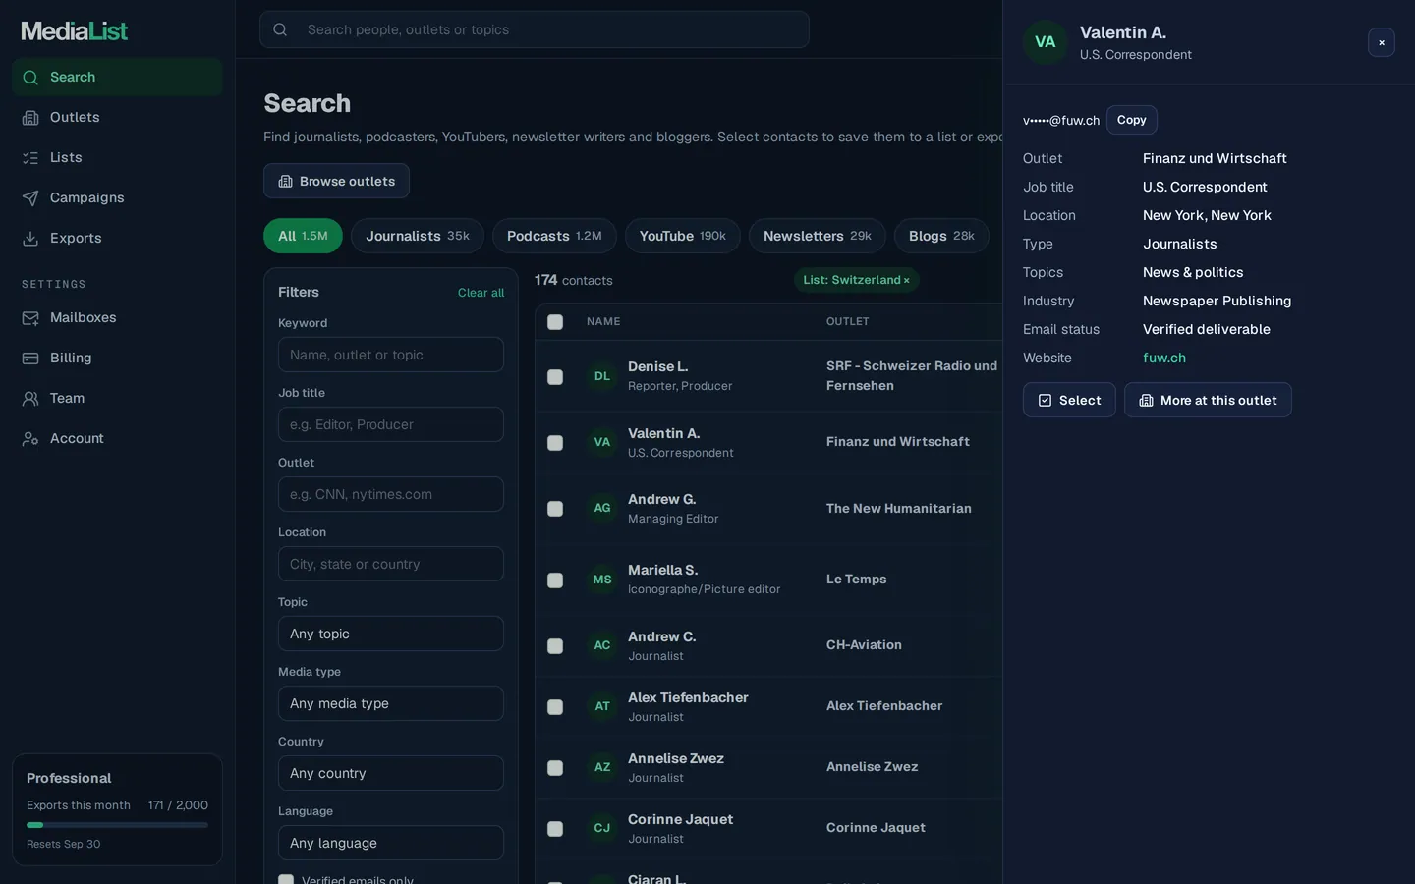Switch to the Podcasts tab
Image resolution: width=1415 pixels, height=884 pixels.
pos(554,236)
